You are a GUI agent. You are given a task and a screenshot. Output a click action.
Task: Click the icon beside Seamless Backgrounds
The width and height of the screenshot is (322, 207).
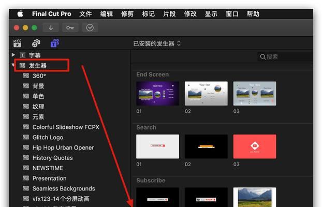pos(26,188)
